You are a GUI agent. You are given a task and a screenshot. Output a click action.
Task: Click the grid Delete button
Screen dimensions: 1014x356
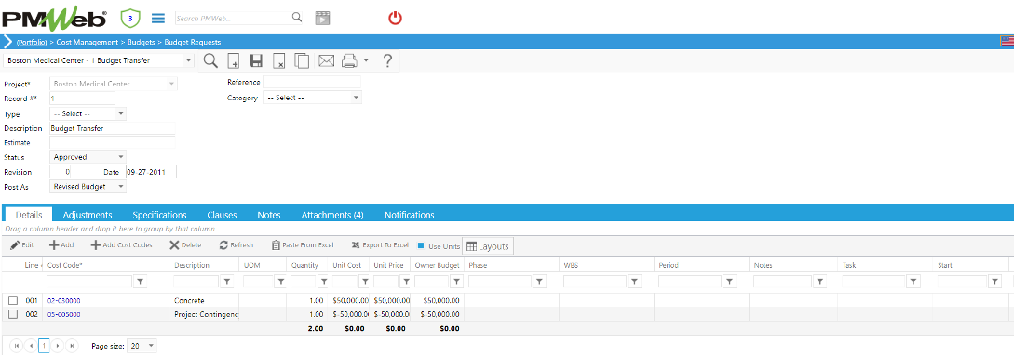(185, 245)
